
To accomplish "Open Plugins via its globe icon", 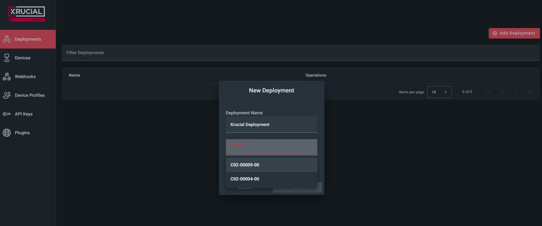I will point(7,133).
